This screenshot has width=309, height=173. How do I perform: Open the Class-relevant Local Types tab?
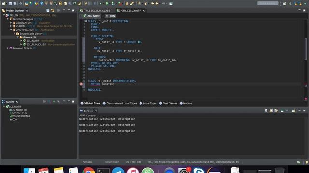pyautogui.click(x=120, y=103)
